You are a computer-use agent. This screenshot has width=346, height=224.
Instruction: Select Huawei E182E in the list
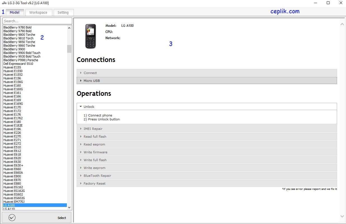pyautogui.click(x=13, y=125)
